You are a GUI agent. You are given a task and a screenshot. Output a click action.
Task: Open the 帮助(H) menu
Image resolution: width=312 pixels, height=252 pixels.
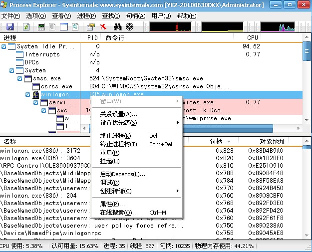click(187, 15)
